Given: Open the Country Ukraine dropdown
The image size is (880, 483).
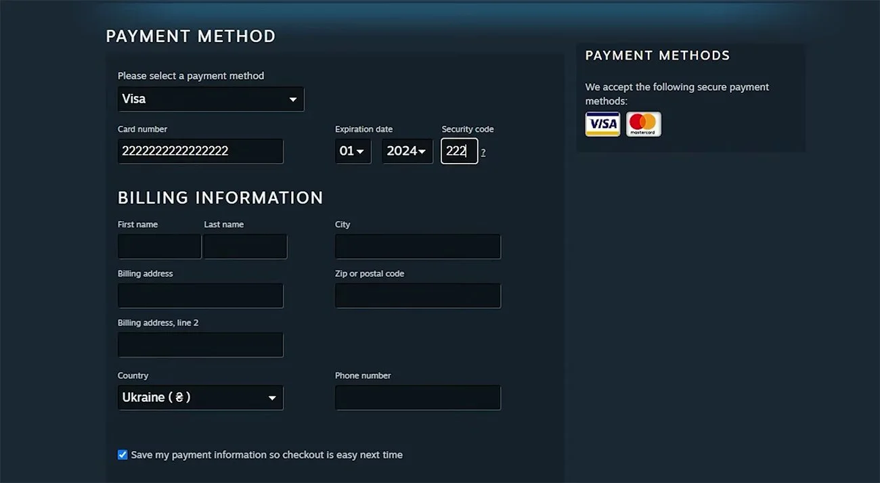Looking at the screenshot, I should pos(200,397).
